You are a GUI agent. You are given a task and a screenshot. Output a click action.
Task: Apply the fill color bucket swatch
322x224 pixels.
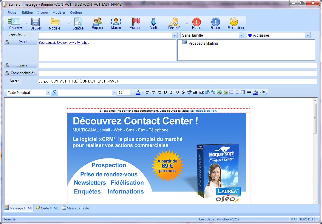(x=256, y=93)
